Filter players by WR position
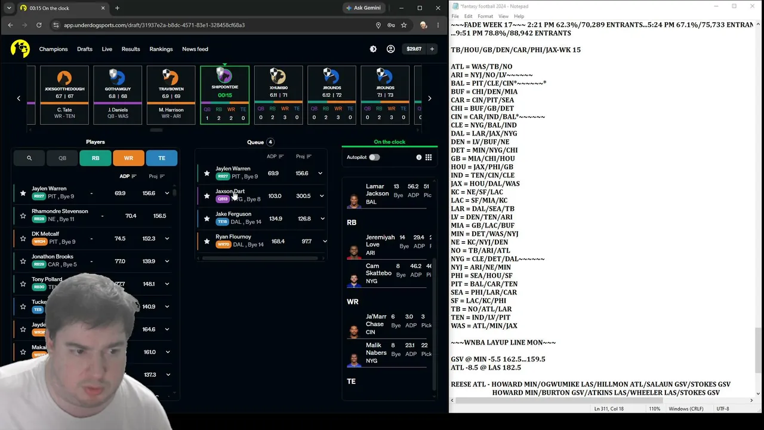764x430 pixels. click(x=128, y=158)
